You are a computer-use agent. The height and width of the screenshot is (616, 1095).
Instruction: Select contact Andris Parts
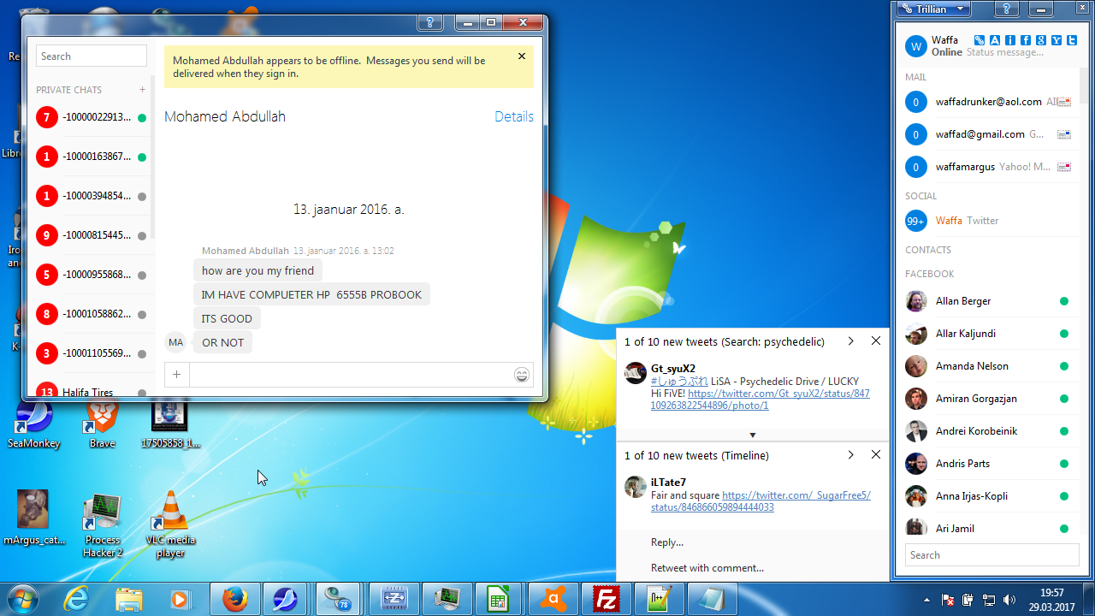989,464
